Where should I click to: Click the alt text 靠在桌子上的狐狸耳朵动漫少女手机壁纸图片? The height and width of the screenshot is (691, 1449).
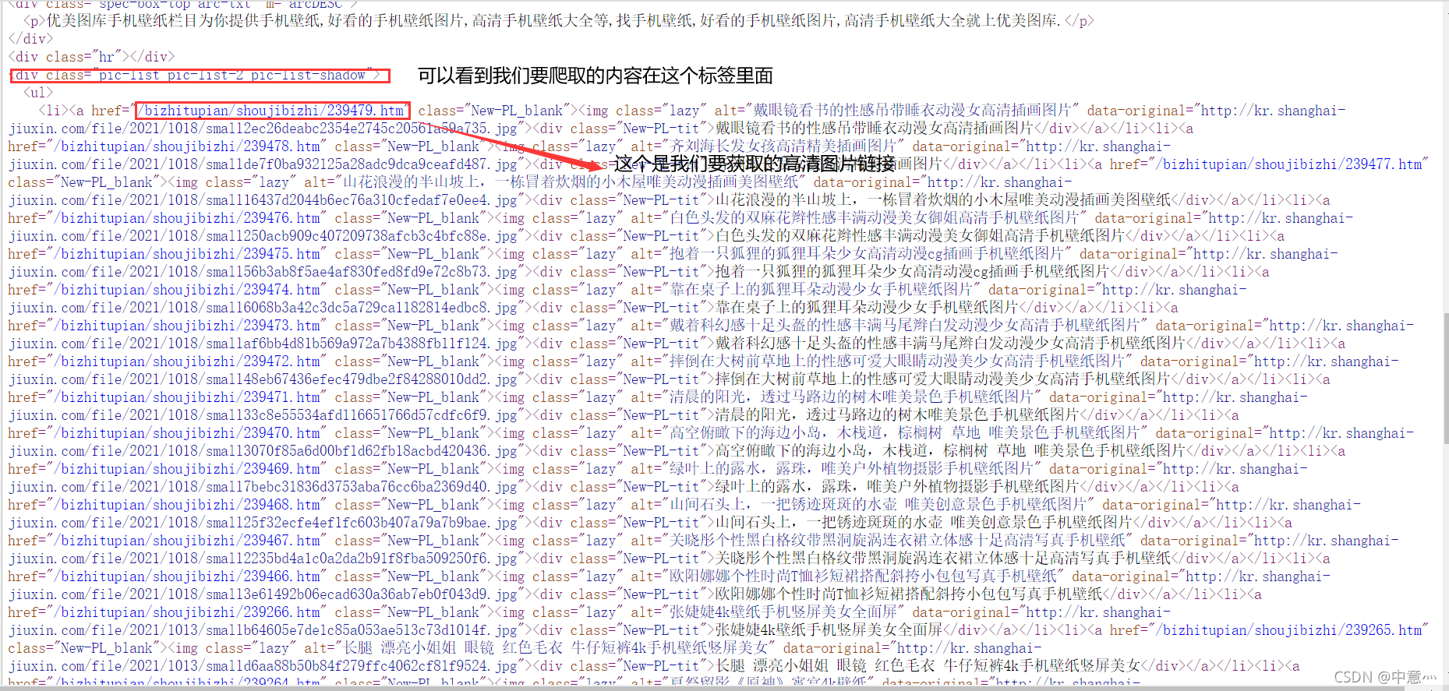coord(821,290)
